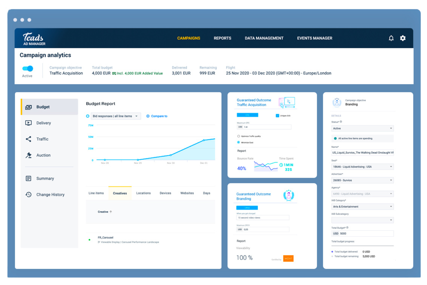Open the Seat Liquid Advertising dropdown
Image resolution: width=427 pixels, height=285 pixels.
click(x=362, y=167)
